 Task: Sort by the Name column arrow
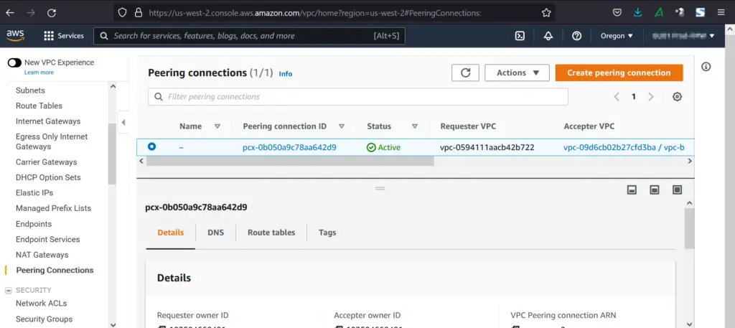tap(217, 126)
